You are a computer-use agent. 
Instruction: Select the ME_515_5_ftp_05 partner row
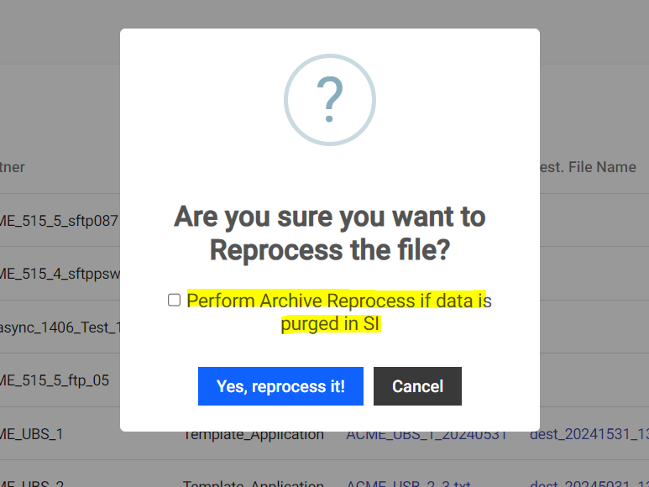[55, 380]
